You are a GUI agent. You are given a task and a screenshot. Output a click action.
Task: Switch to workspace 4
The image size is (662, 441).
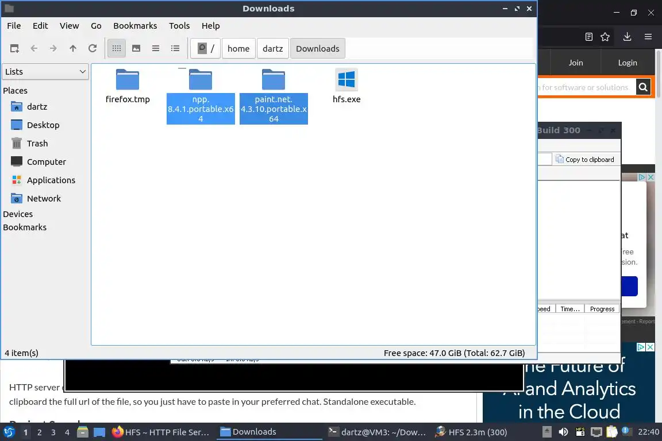click(x=67, y=432)
